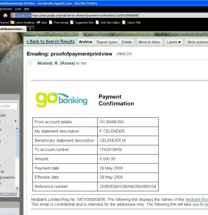The height and width of the screenshot is (215, 208).
Task: Select the F CELENDER cell
Action: (128, 131)
